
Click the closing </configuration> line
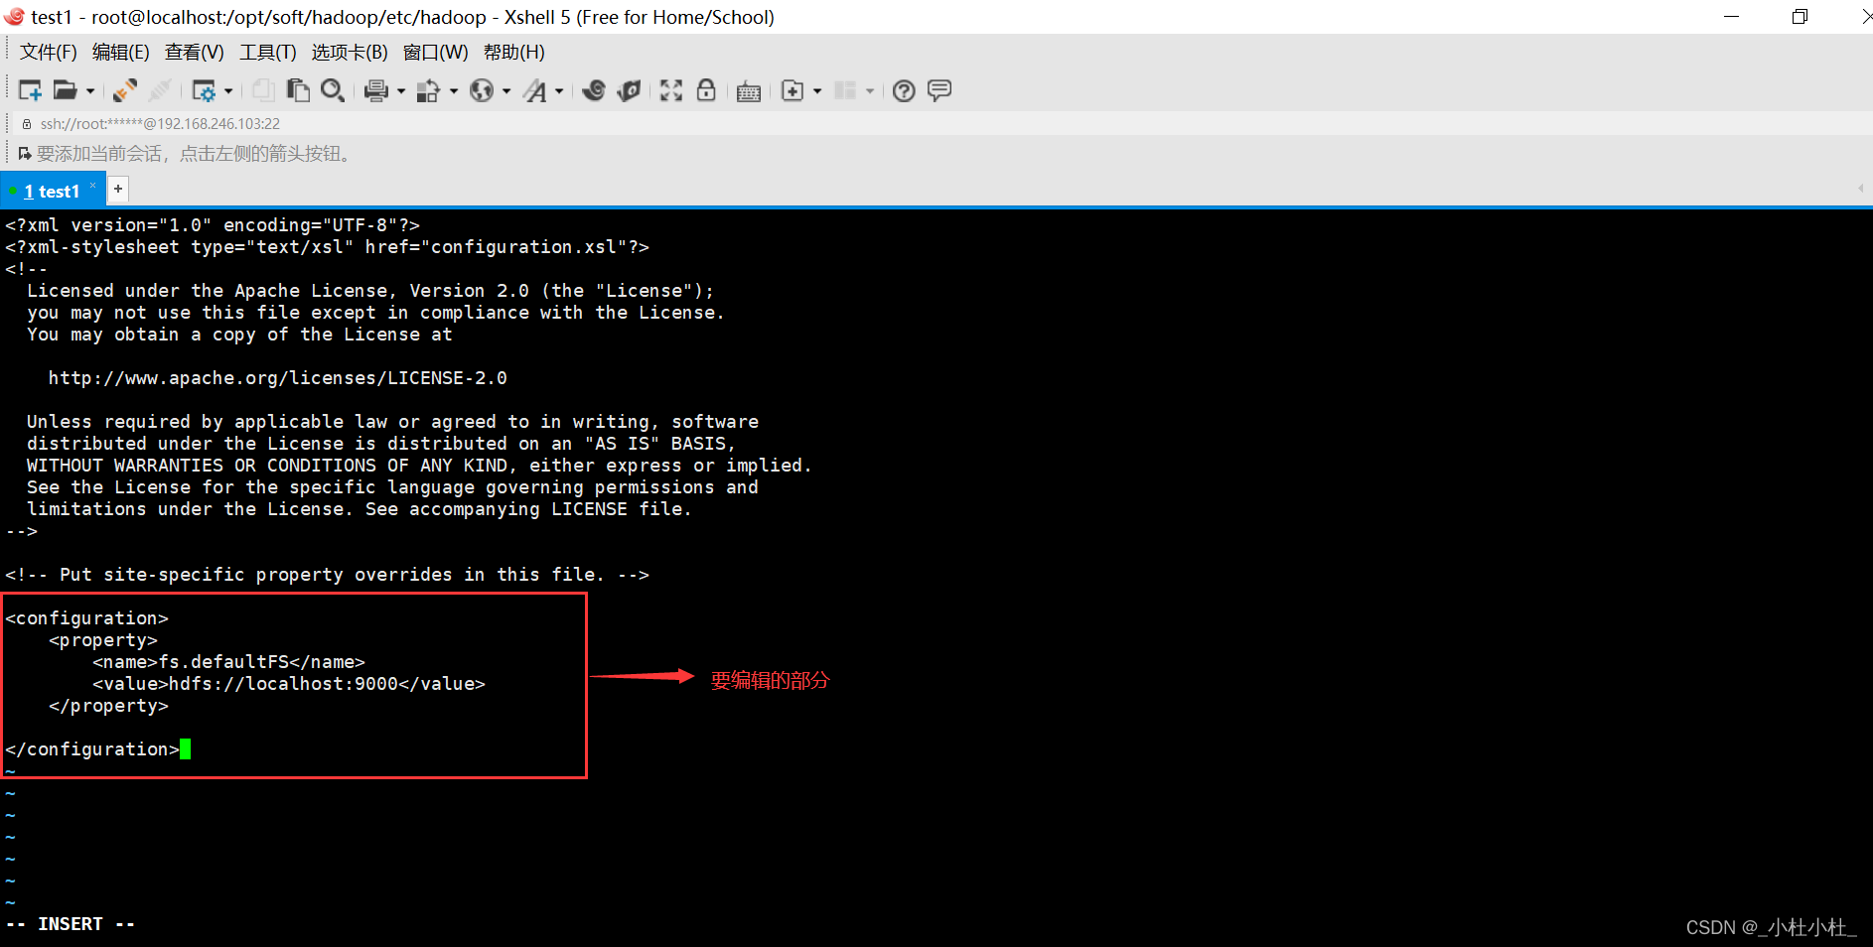click(92, 749)
